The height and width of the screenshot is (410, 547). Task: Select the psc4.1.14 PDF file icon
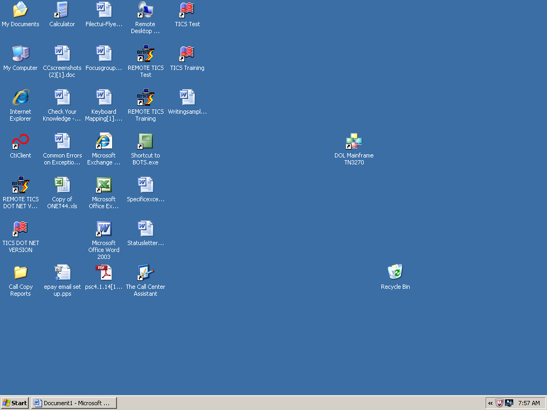click(x=104, y=273)
